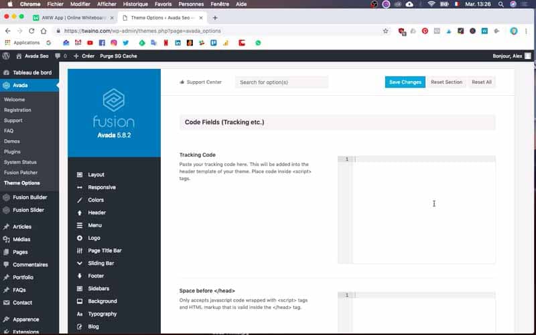
Task: Open the Theme Options submenu item
Action: click(x=22, y=183)
